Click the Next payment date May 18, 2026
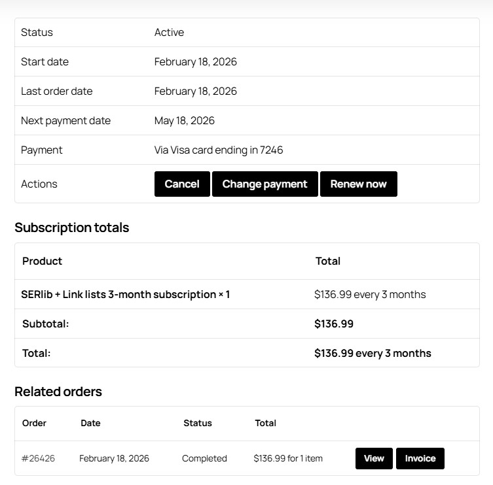This screenshot has height=485, width=493. point(185,120)
